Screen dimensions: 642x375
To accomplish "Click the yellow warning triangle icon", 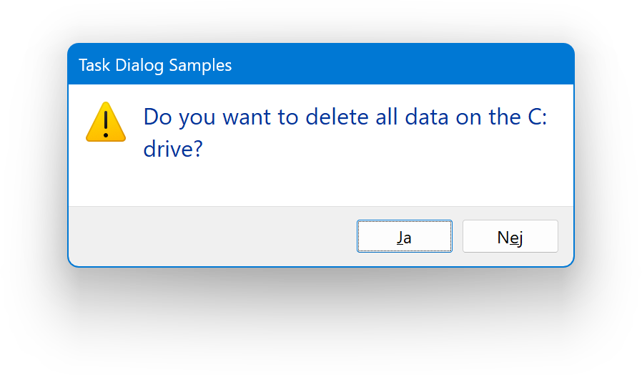I will (106, 122).
